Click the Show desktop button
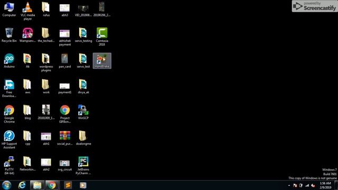 pos(336,185)
